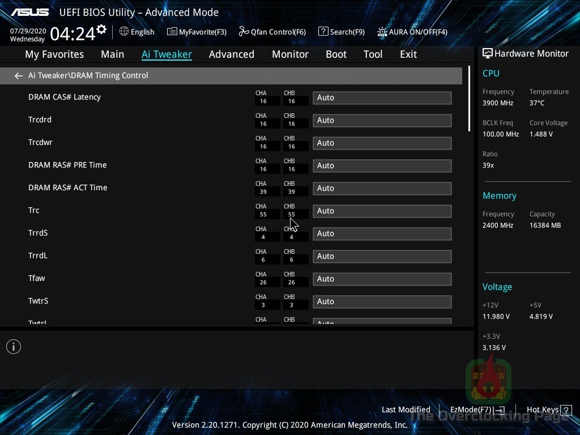Click the info icon at bottom left
The width and height of the screenshot is (580, 435).
click(x=14, y=346)
